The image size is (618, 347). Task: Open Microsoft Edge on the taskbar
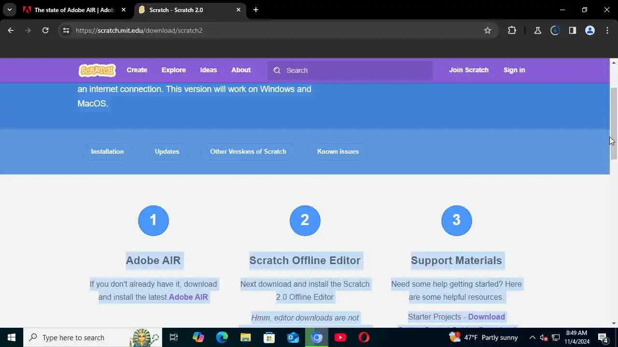tap(222, 337)
